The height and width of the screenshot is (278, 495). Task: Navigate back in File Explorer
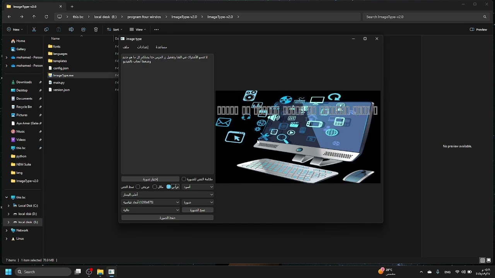point(9,17)
